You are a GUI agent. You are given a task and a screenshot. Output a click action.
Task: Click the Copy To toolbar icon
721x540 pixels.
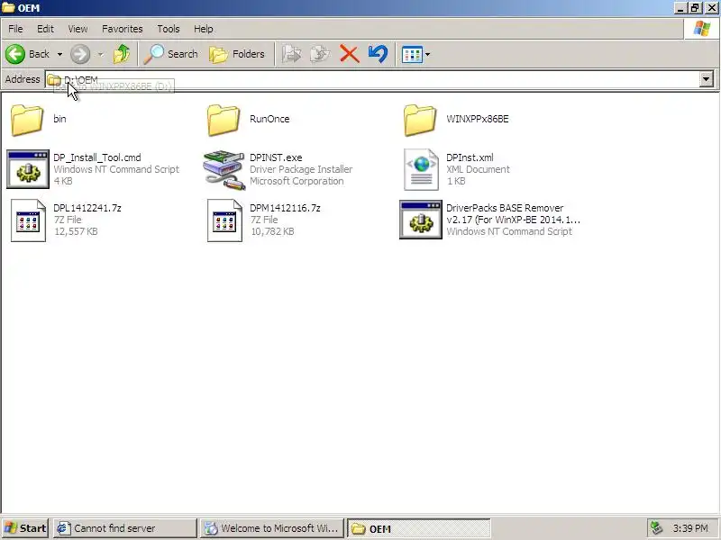point(320,54)
